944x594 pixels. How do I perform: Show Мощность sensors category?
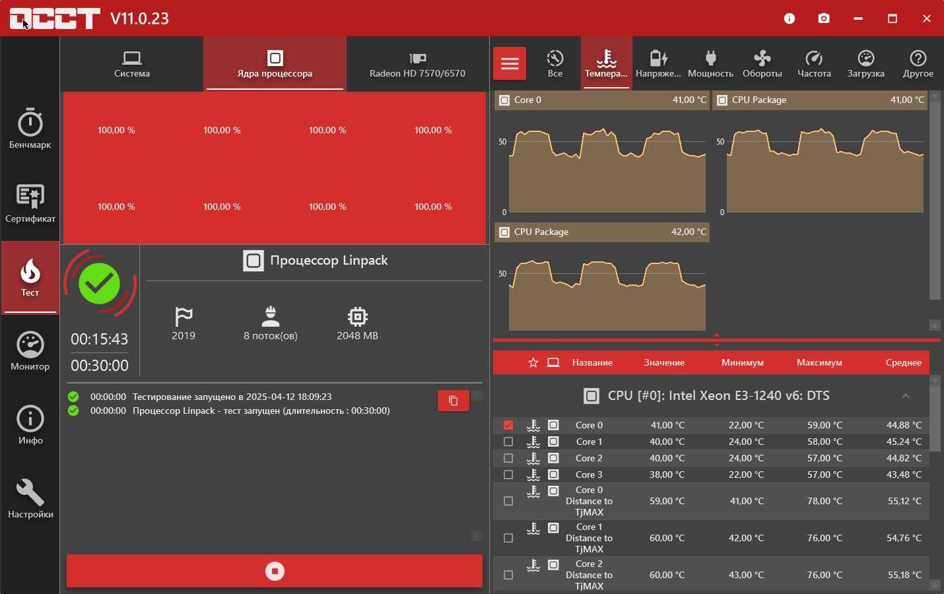pyautogui.click(x=711, y=63)
